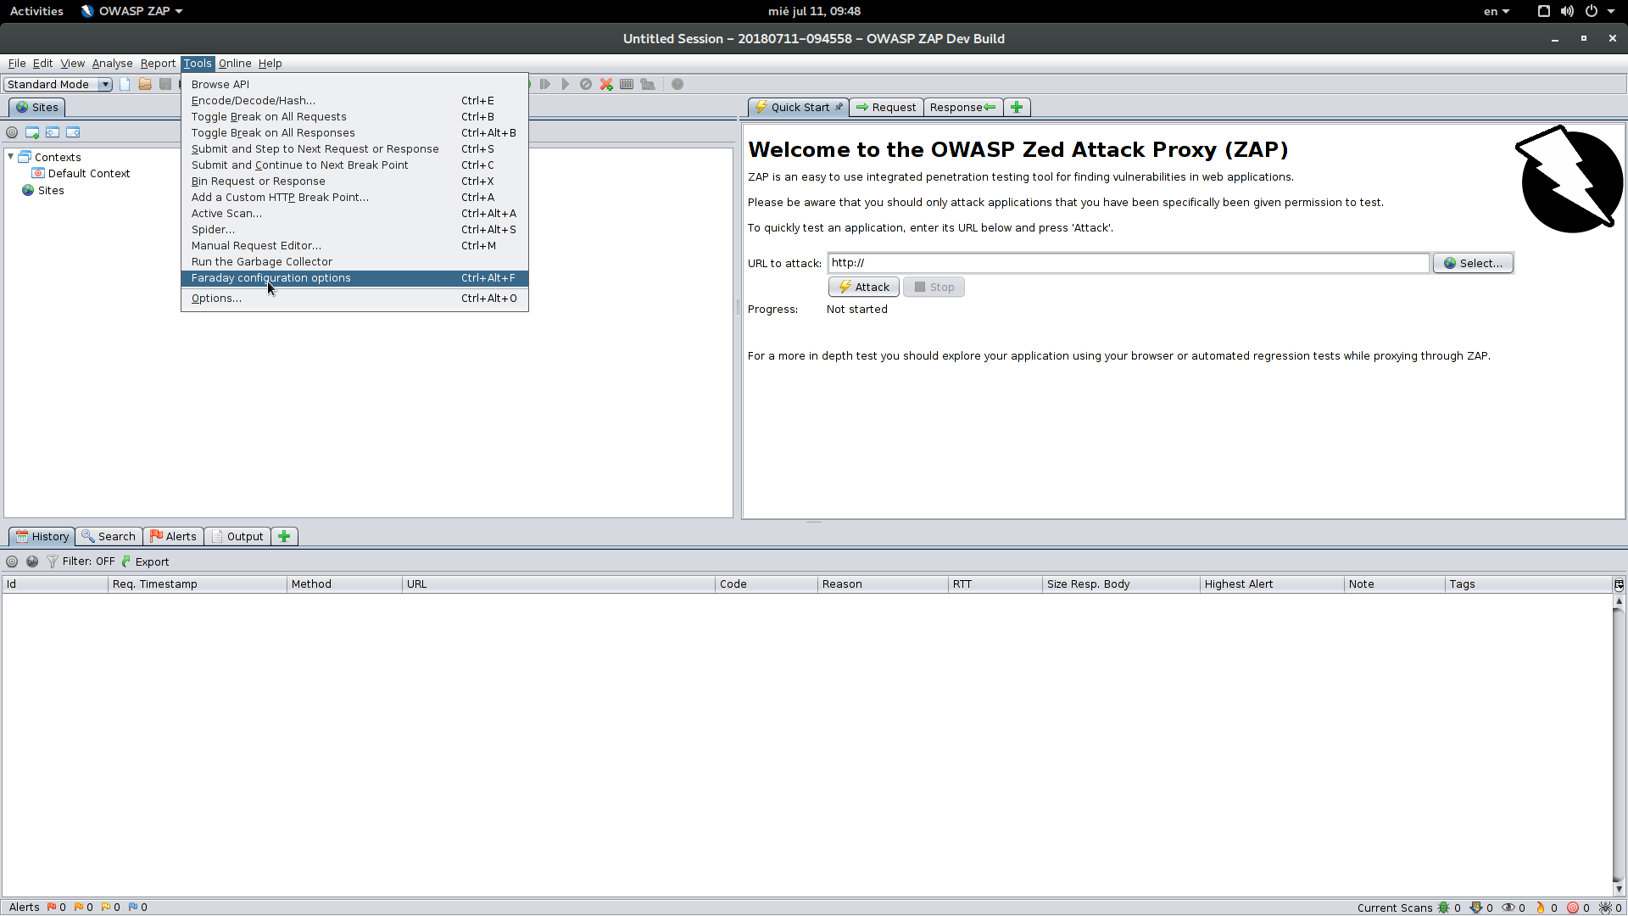This screenshot has width=1628, height=916.
Task: Open the OWASP ZAP app menu in the top bar
Action: tap(132, 11)
